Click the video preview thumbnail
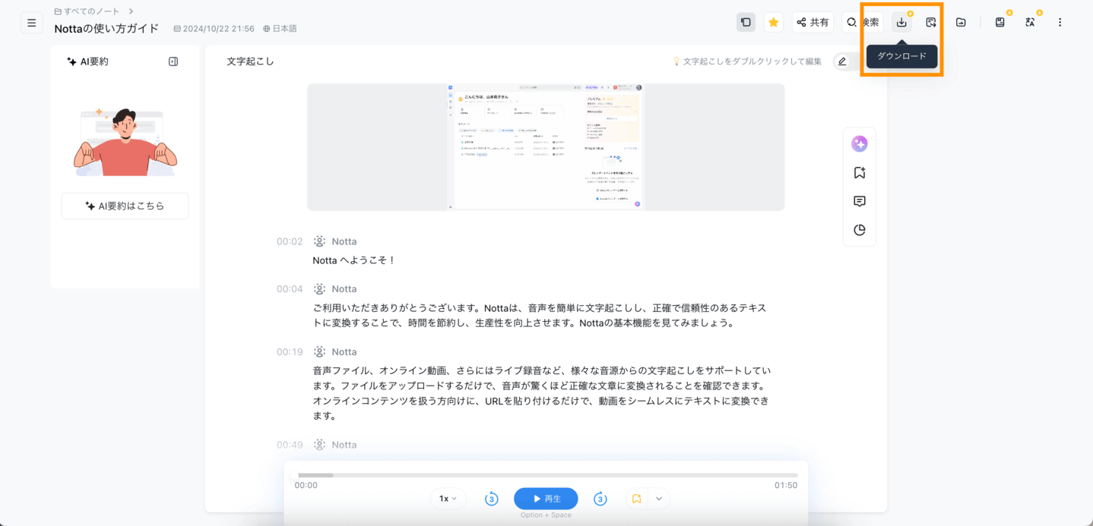This screenshot has height=526, width=1093. tap(546, 147)
